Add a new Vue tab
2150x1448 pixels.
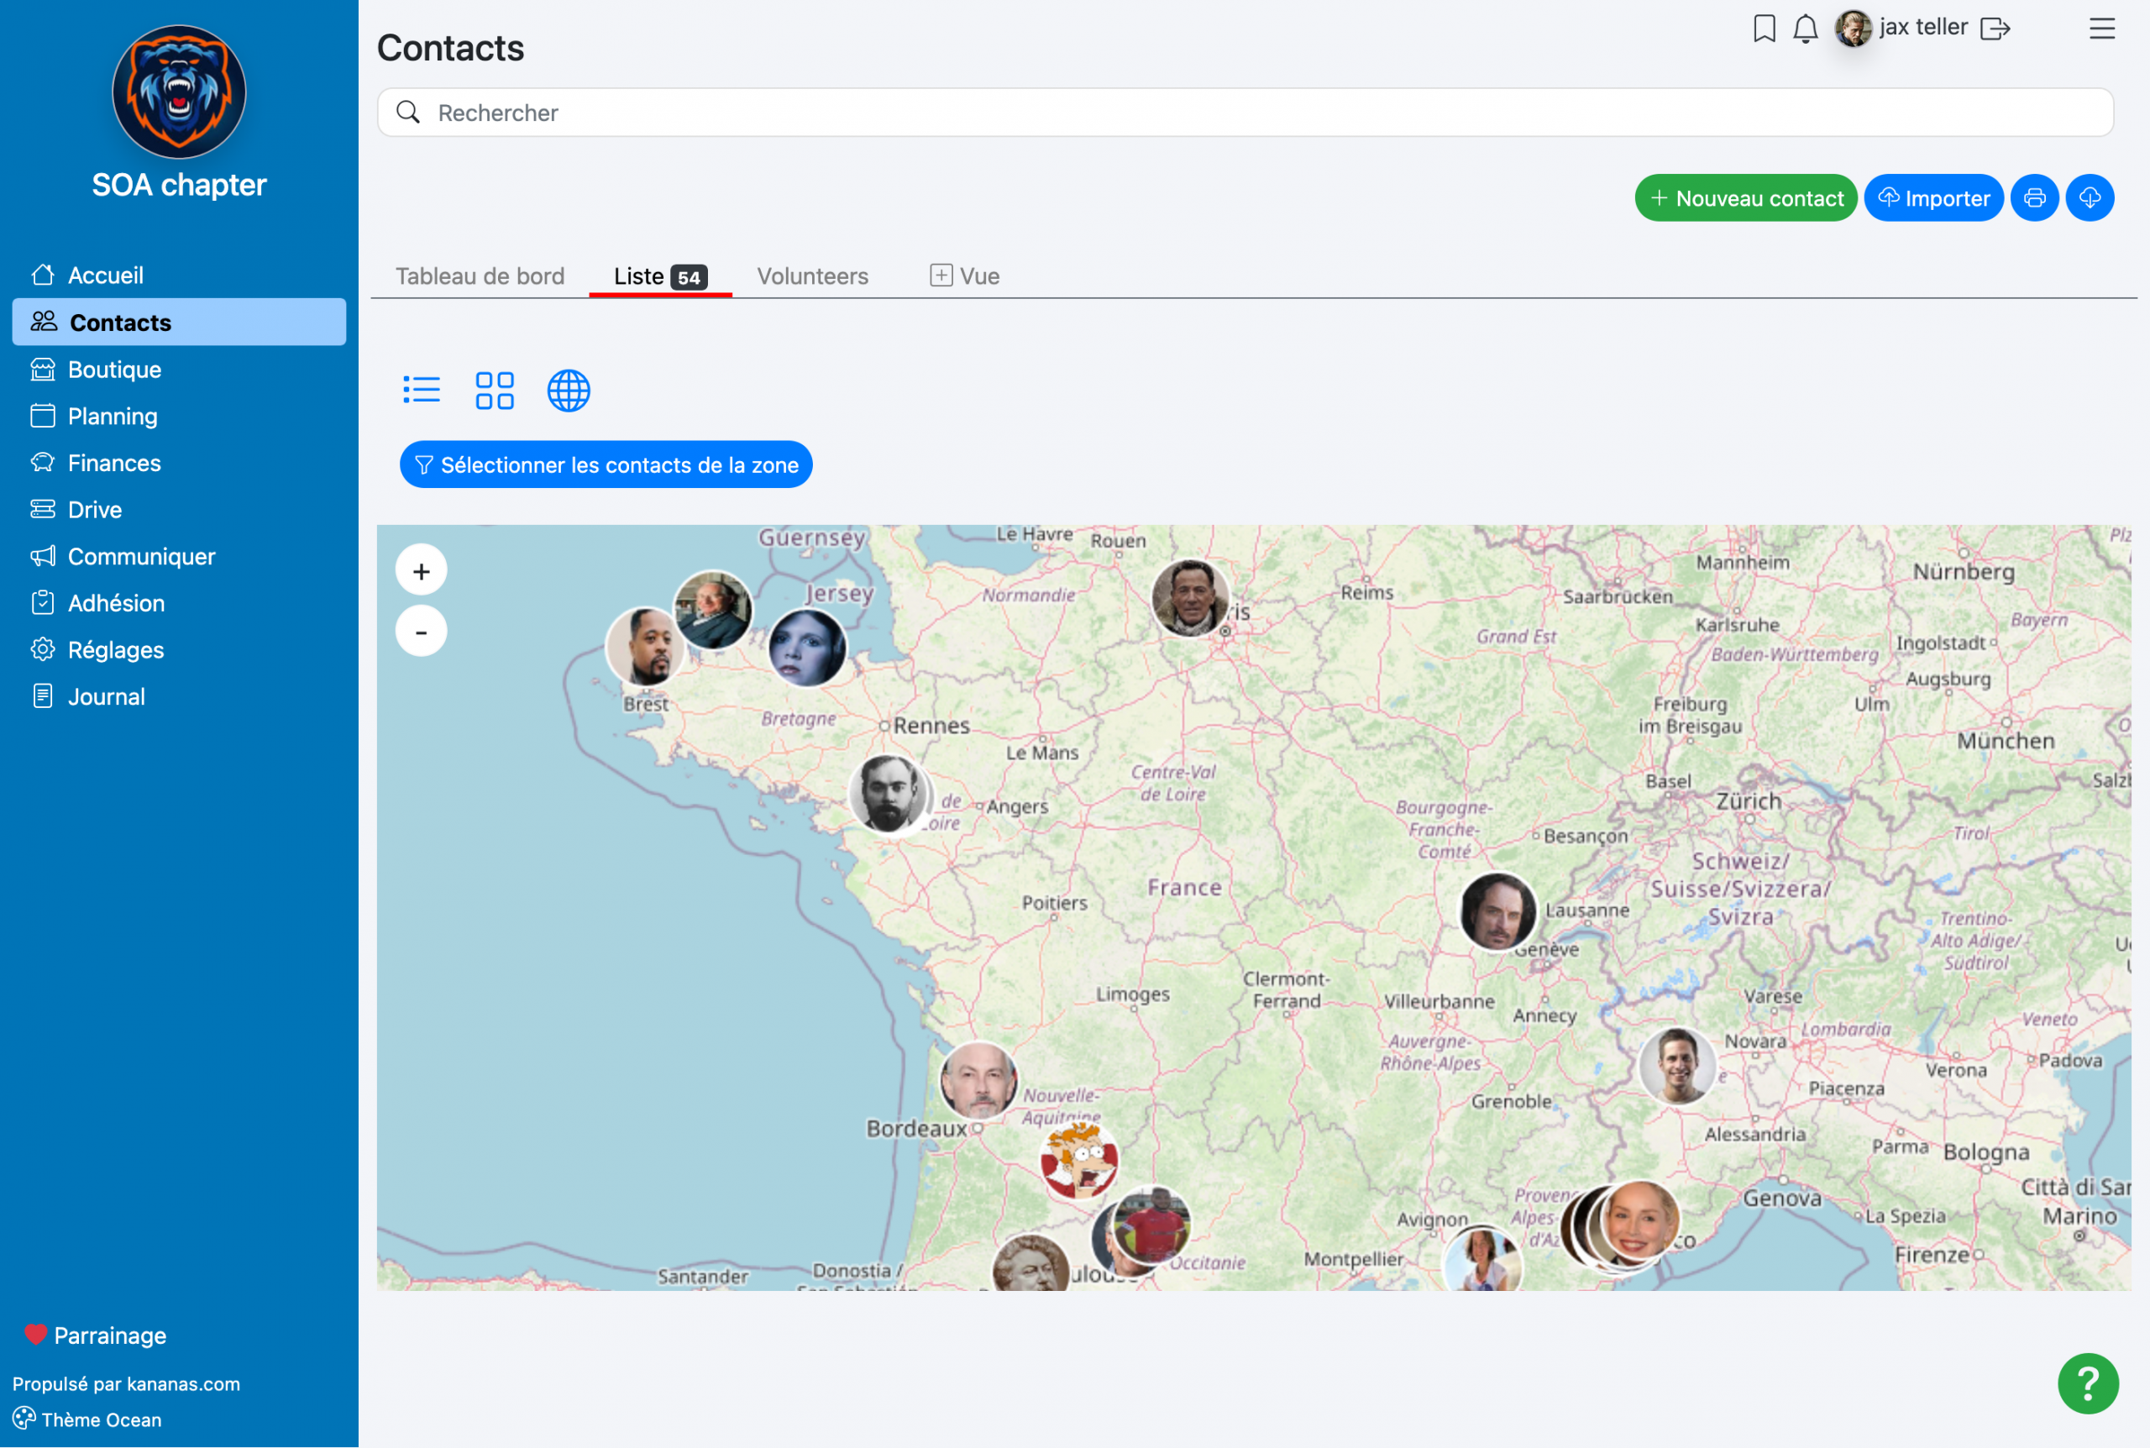964,276
